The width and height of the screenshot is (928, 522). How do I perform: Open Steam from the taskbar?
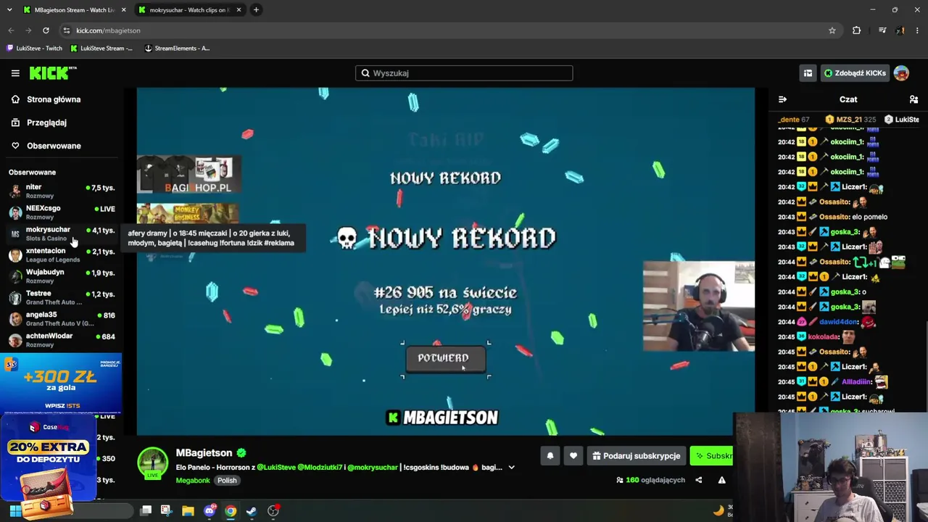[x=252, y=511]
